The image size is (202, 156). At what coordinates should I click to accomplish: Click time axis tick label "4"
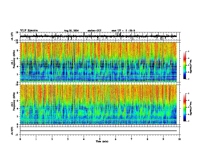84,139
